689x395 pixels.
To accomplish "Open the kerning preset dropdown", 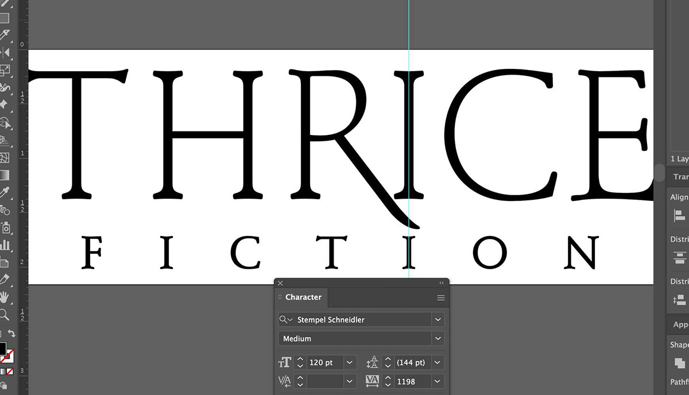I will [x=350, y=381].
